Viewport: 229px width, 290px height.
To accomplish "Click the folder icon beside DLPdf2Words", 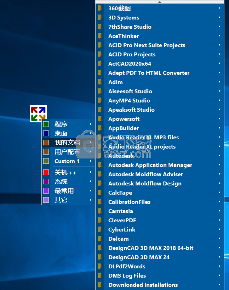I will (99, 266).
